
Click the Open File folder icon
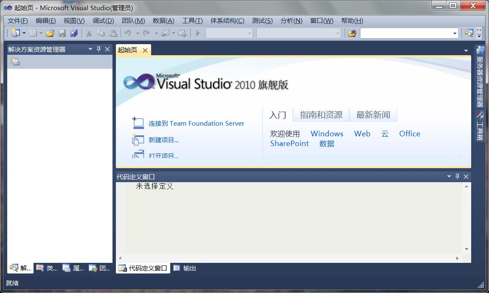[51, 33]
